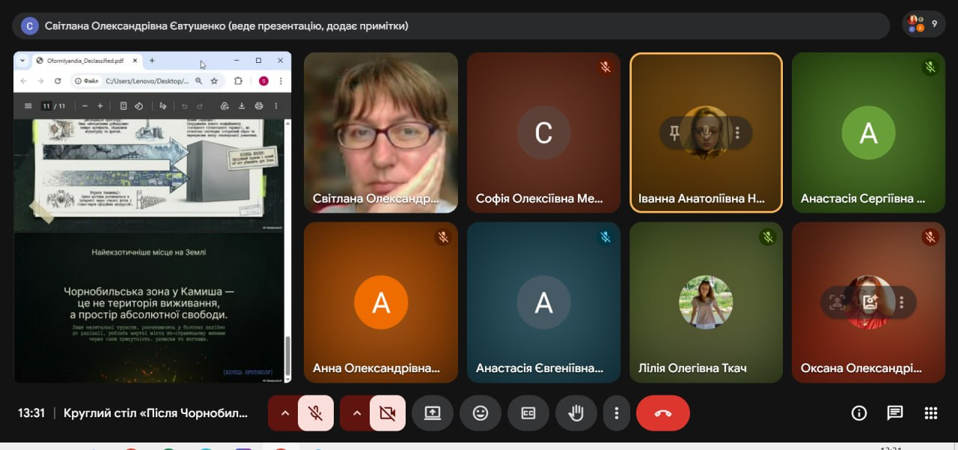The width and height of the screenshot is (958, 450).
Task: Open the activities grid icon
Action: (x=930, y=413)
